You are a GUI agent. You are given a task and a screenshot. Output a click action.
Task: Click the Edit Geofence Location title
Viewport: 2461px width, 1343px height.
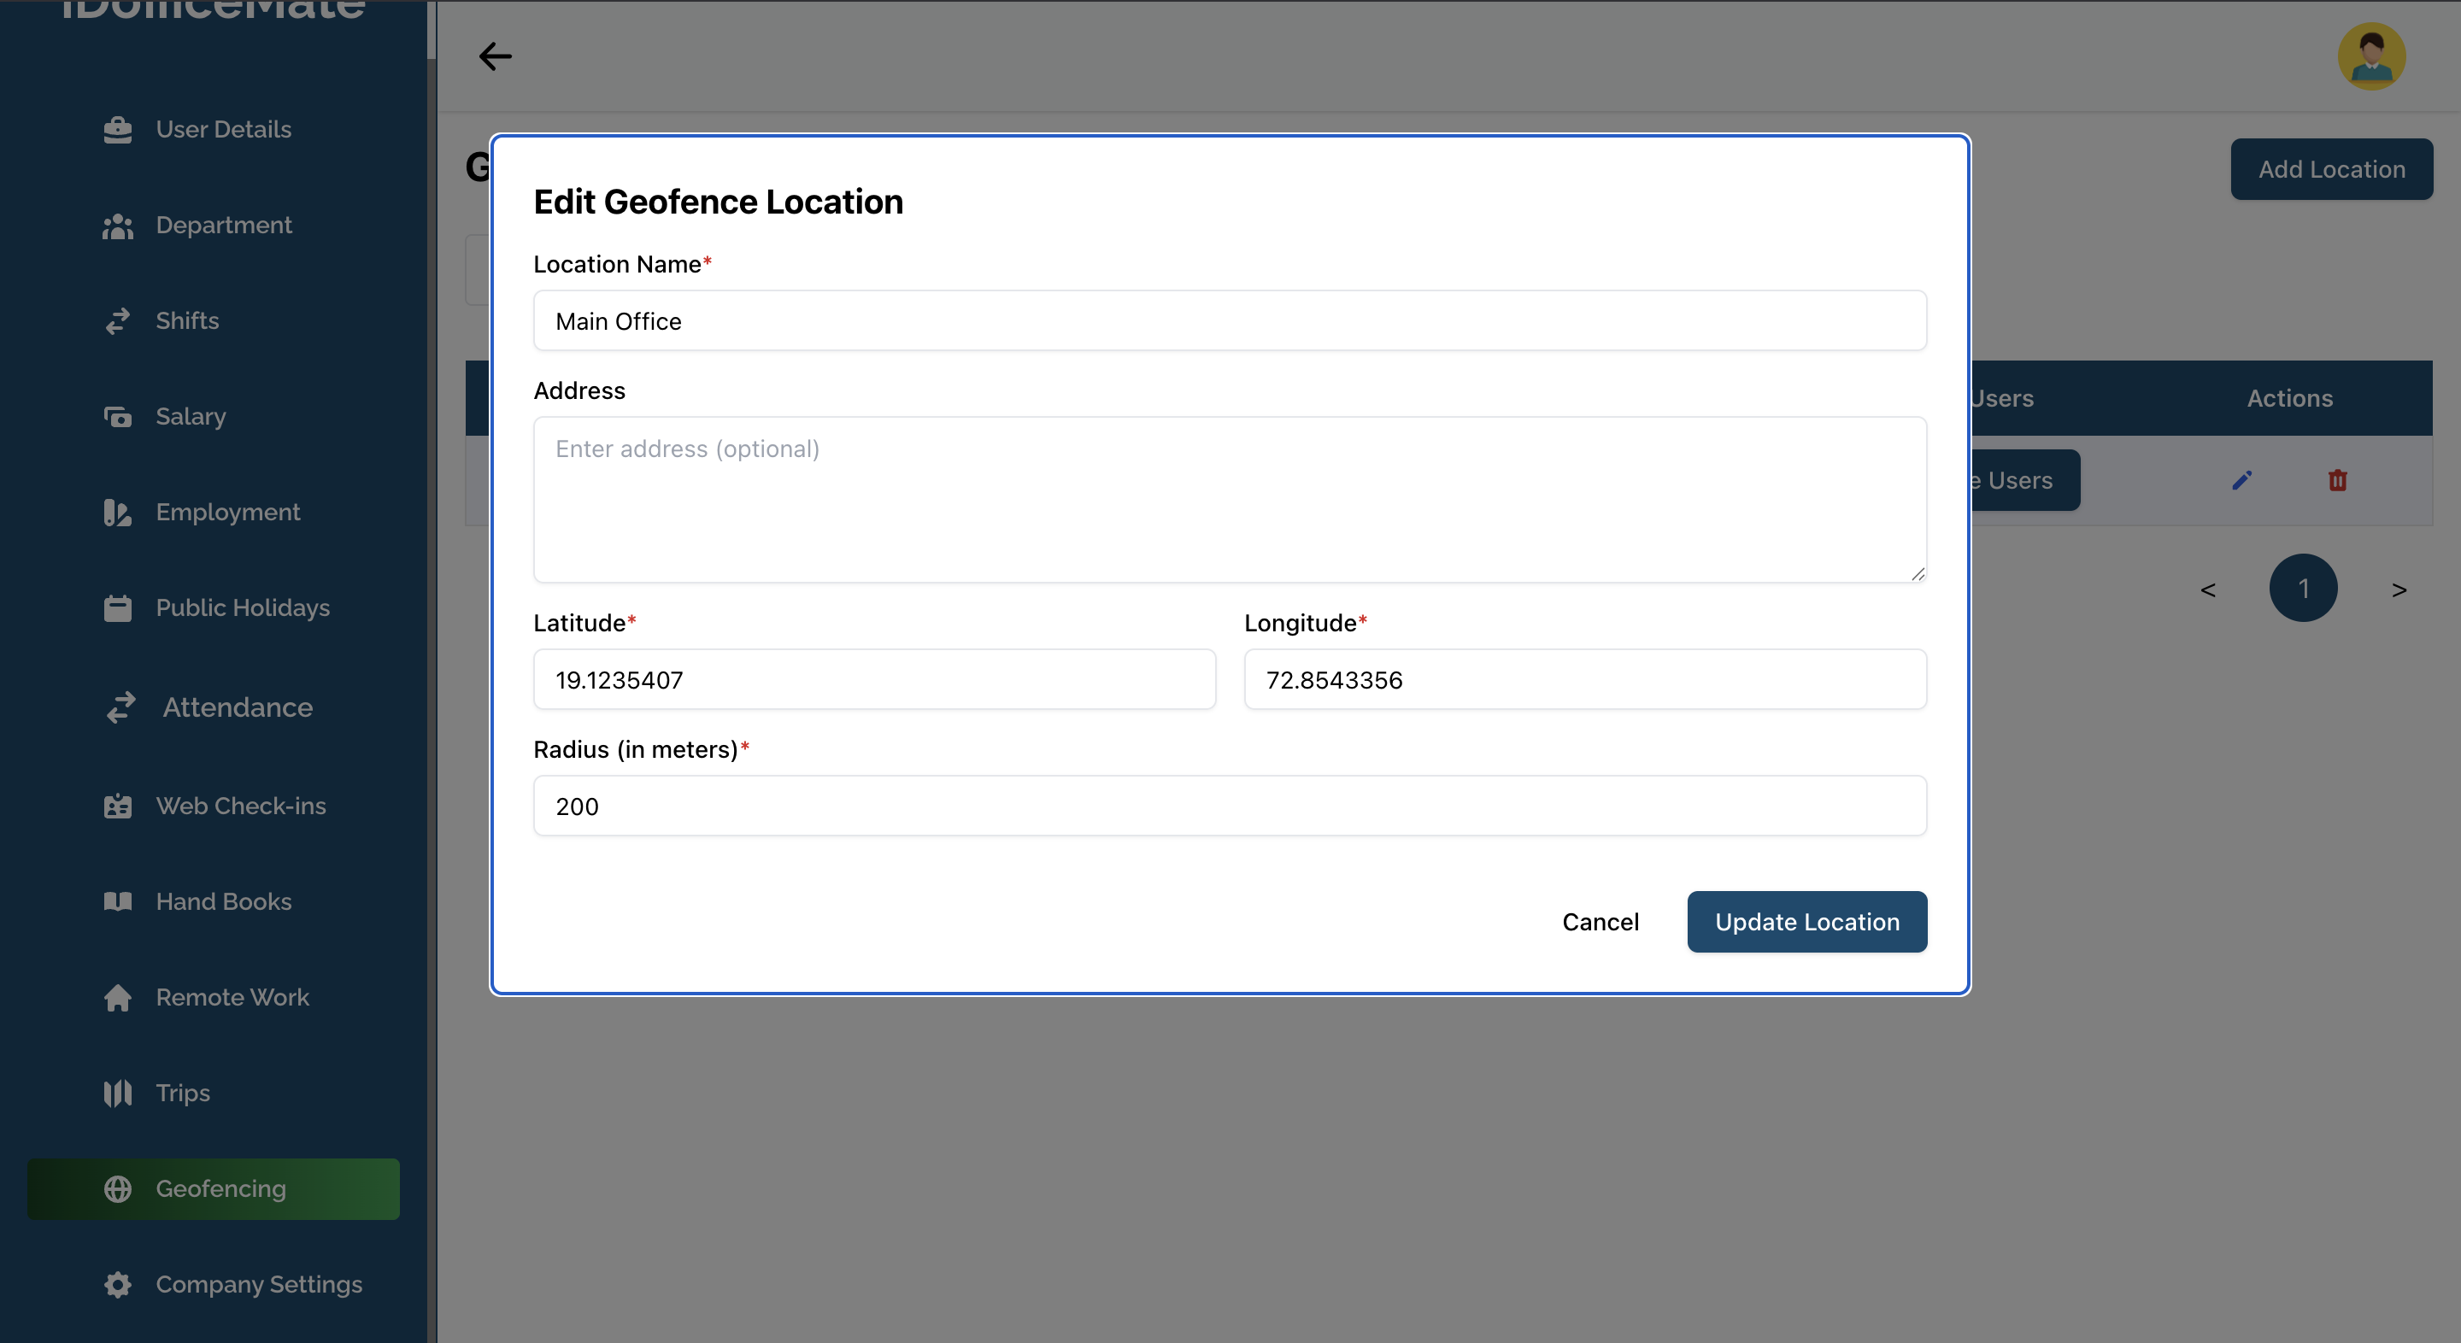pos(718,202)
